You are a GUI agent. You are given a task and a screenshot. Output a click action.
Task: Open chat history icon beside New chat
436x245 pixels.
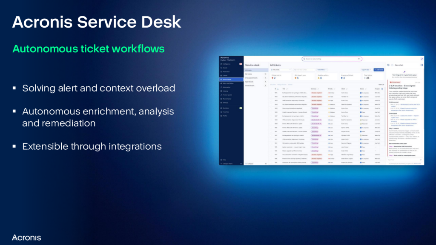388,65
